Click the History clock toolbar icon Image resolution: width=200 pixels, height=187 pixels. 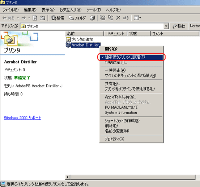(x=92, y=18)
